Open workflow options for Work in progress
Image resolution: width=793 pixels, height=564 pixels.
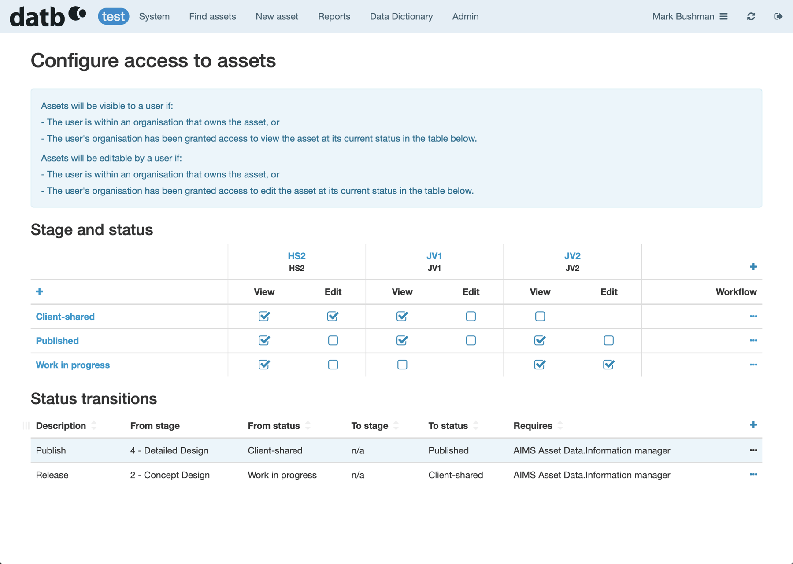pos(753,365)
